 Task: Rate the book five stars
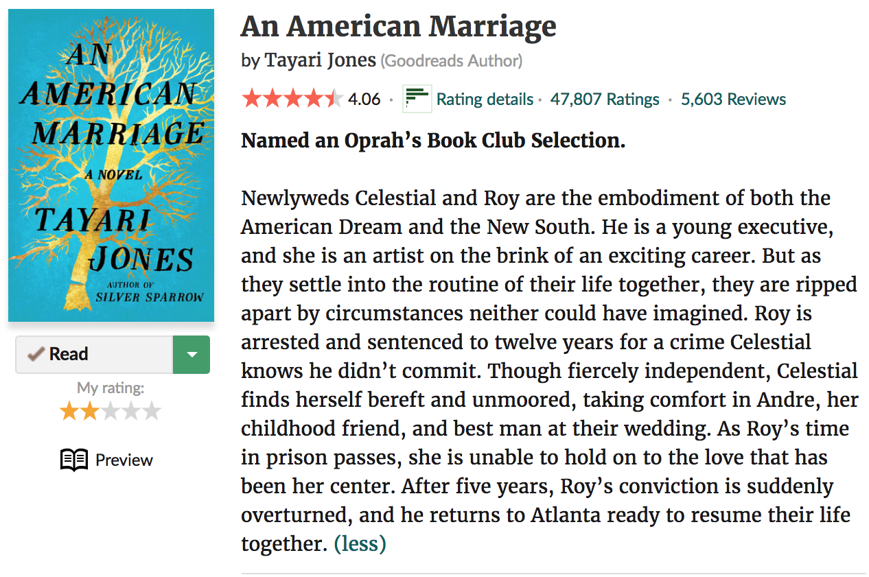pyautogui.click(x=151, y=411)
